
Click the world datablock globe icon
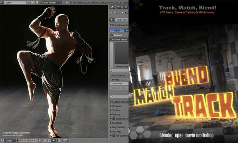click(112, 19)
